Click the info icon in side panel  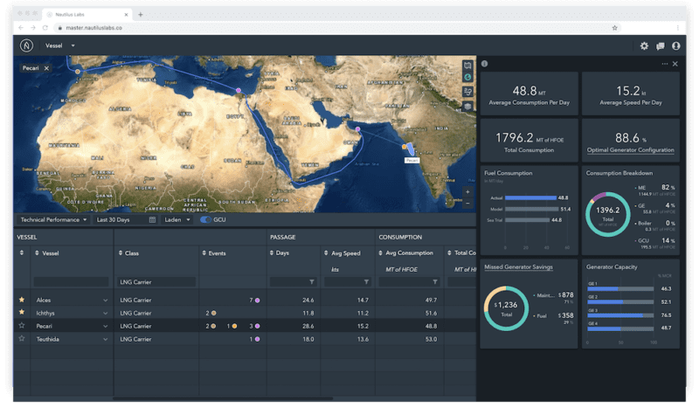click(x=485, y=64)
